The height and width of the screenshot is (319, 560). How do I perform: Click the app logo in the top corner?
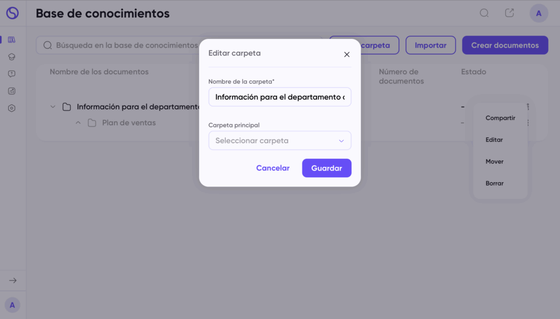click(13, 13)
